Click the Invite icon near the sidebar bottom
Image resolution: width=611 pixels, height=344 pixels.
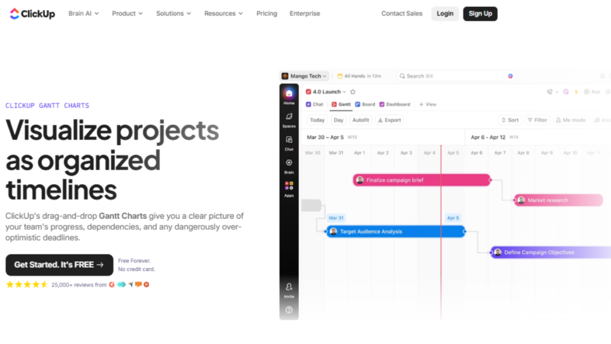289,288
